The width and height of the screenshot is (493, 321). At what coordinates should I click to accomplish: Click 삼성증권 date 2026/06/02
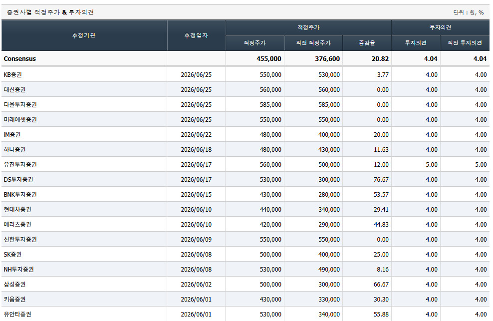click(x=196, y=285)
